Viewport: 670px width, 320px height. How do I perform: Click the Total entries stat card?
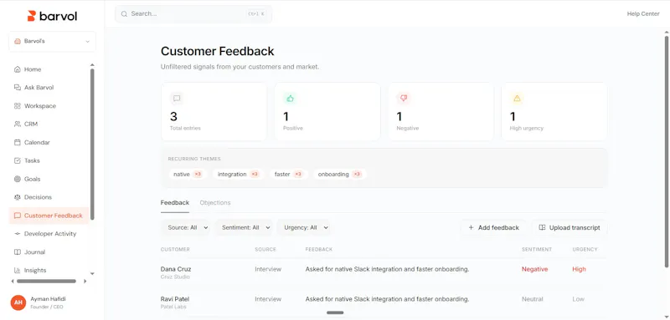coord(214,112)
